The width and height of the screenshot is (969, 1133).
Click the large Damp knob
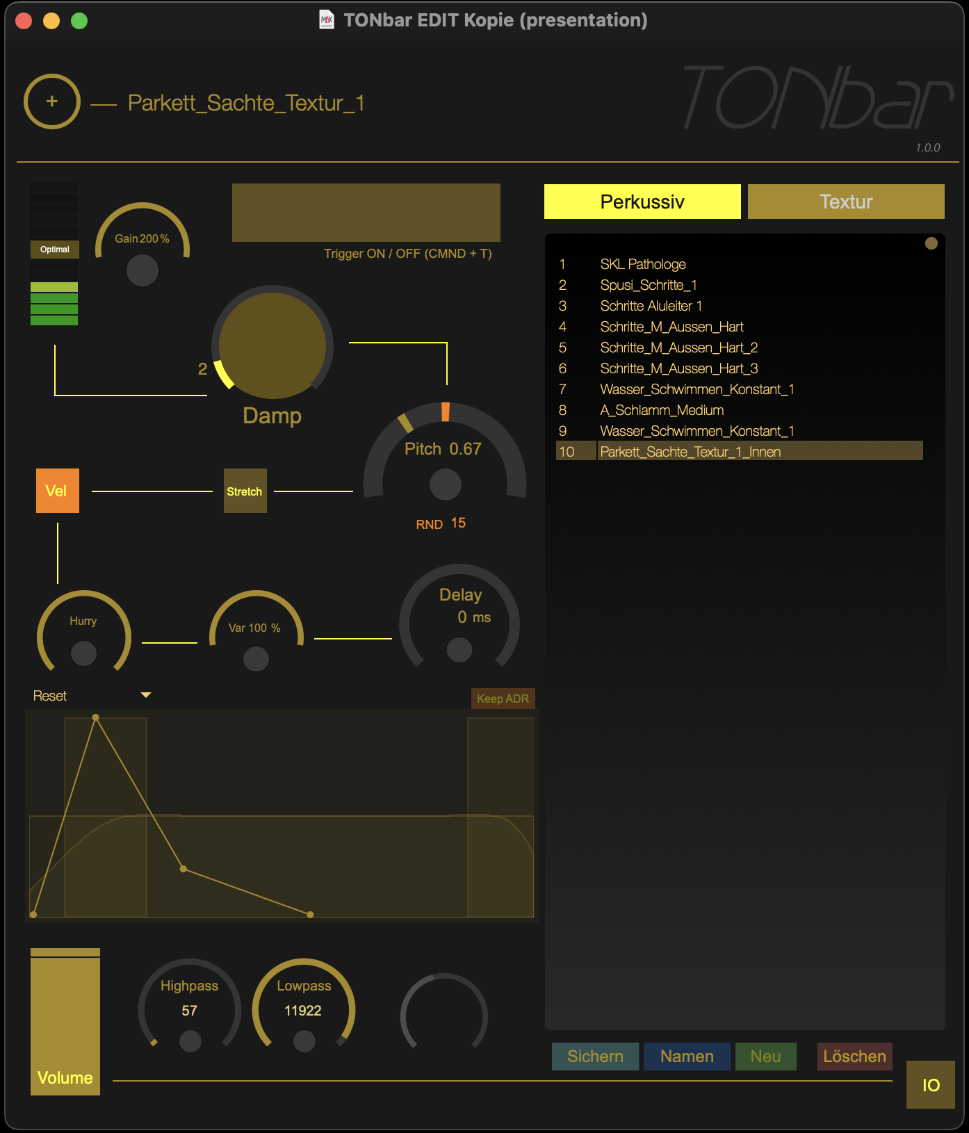pos(272,345)
